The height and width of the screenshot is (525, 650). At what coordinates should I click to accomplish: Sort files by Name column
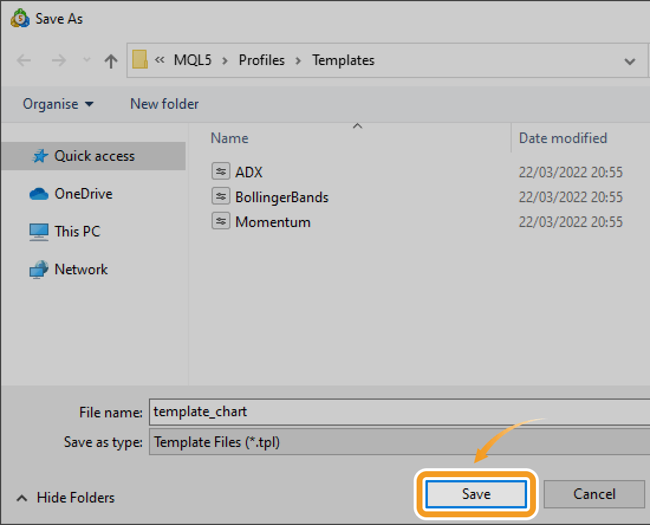pyautogui.click(x=230, y=138)
